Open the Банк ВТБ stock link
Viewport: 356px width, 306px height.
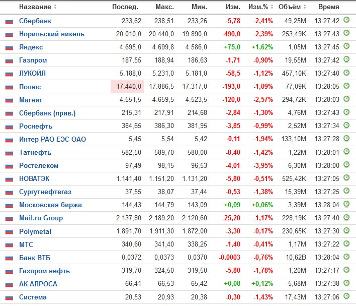[x=35, y=258]
